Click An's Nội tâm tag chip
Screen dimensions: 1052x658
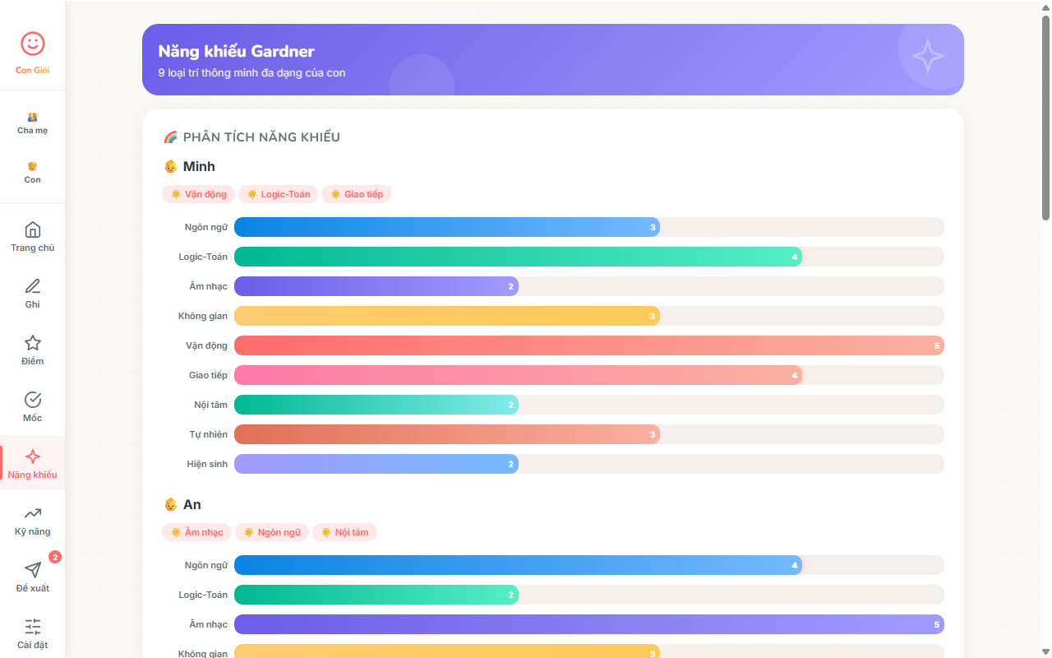click(344, 532)
